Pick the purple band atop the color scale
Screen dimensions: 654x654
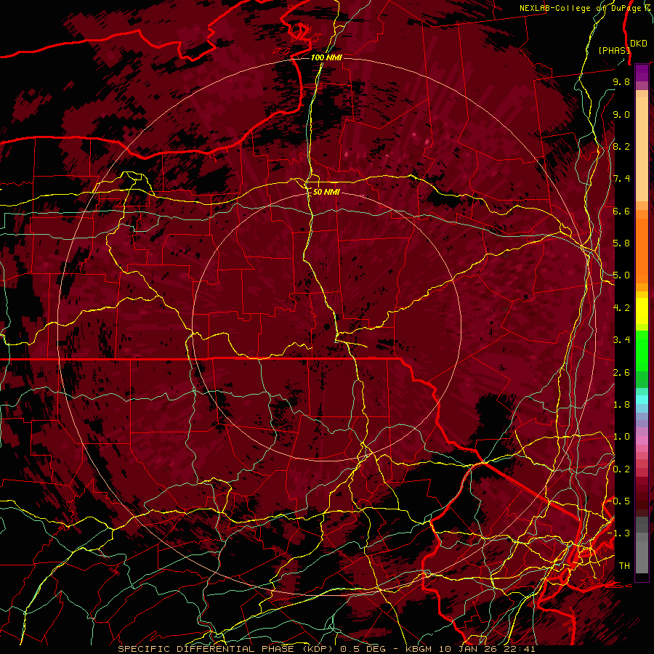pos(642,73)
